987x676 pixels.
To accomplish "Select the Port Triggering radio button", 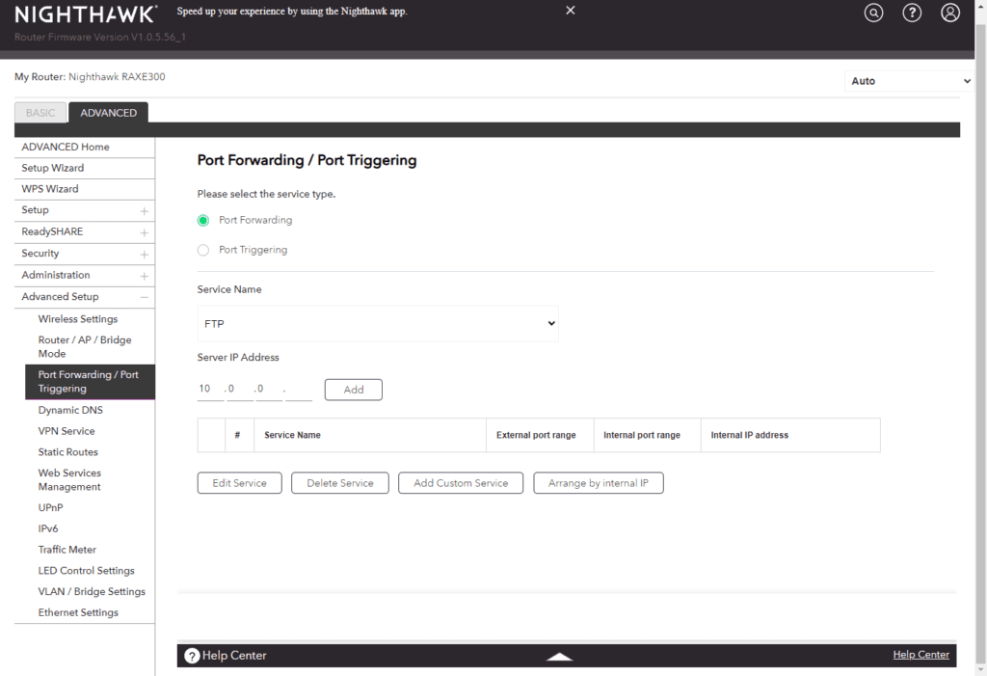I will pyautogui.click(x=203, y=250).
